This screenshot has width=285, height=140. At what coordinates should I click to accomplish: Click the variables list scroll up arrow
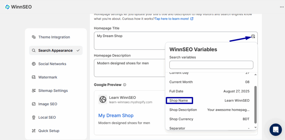(x=255, y=75)
